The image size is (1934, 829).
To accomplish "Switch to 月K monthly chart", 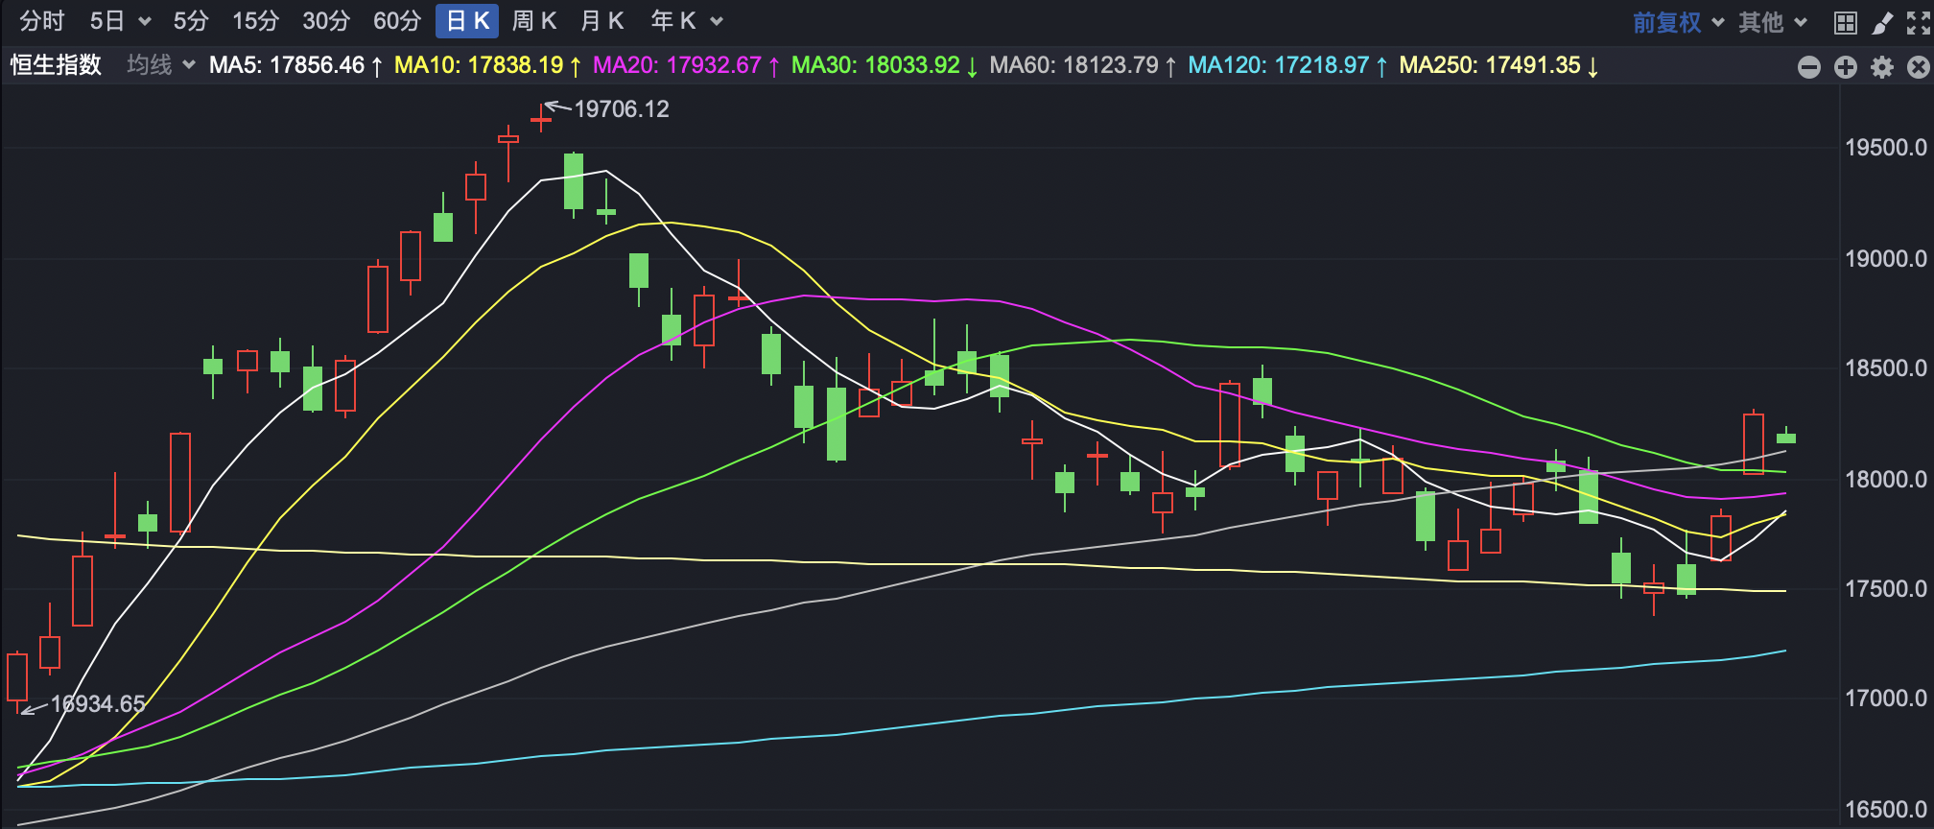I will [x=602, y=21].
